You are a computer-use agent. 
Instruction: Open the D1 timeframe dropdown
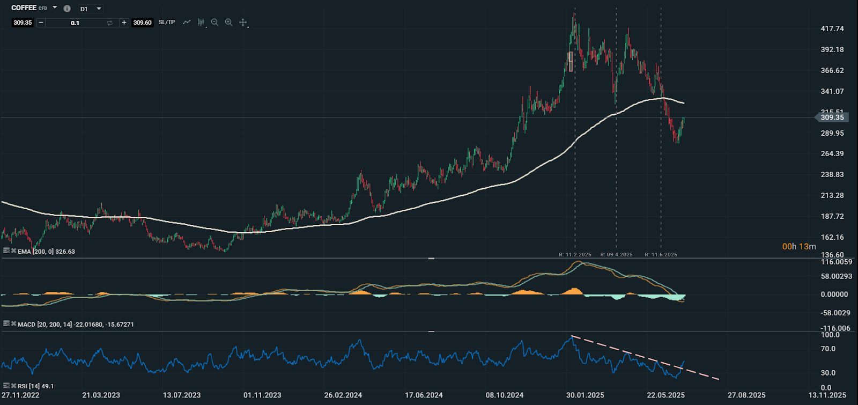pos(91,9)
